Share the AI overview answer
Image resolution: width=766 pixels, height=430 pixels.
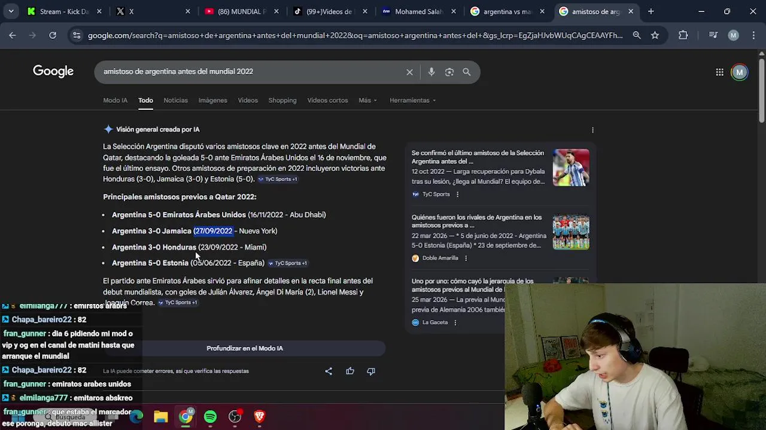click(329, 371)
